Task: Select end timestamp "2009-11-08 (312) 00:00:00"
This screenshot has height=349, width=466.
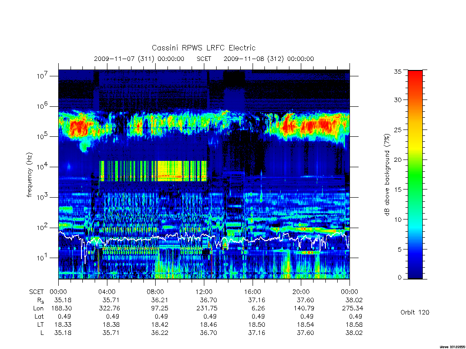Action: pos(268,59)
